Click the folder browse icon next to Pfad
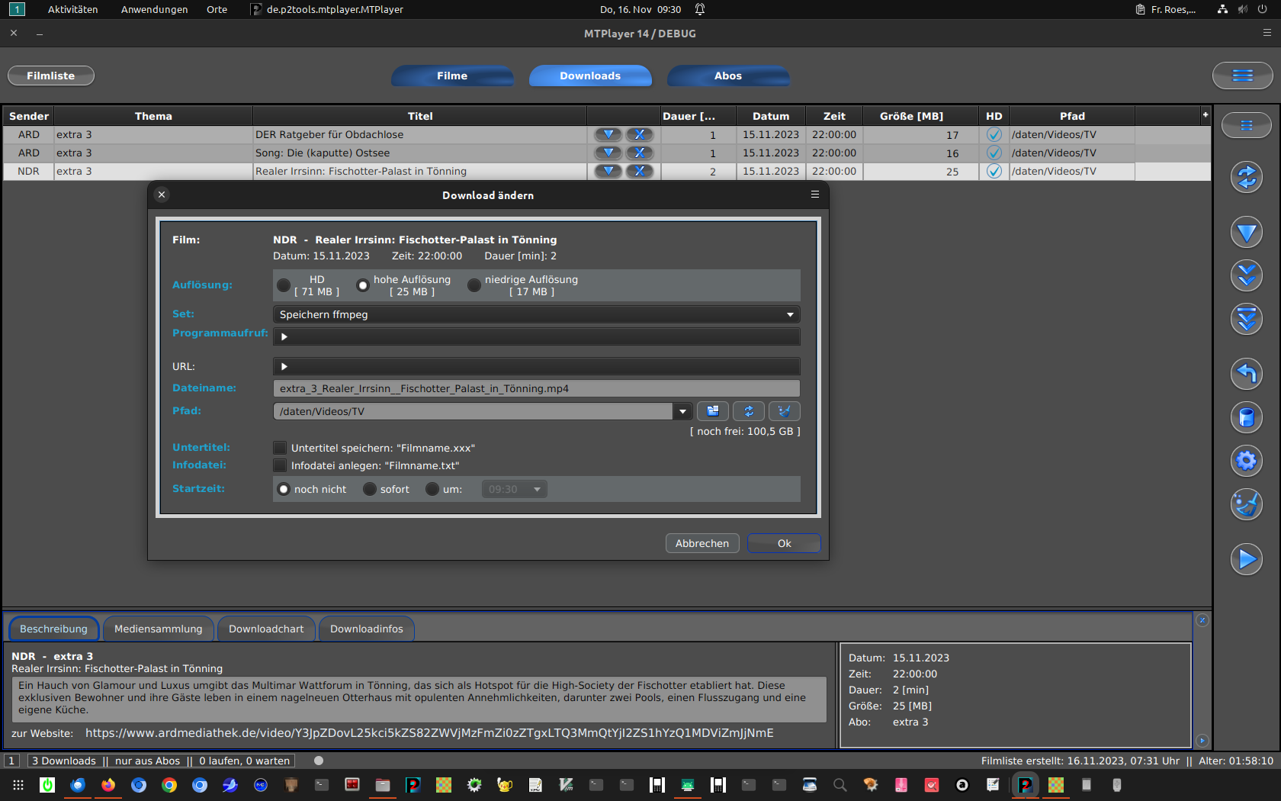Viewport: 1281px width, 801px height. [x=713, y=411]
